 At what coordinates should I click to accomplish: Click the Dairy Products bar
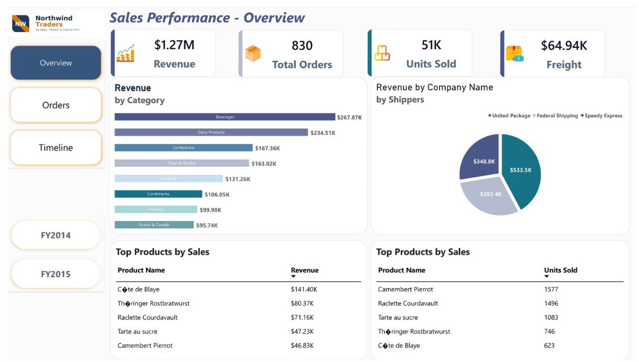click(x=211, y=133)
